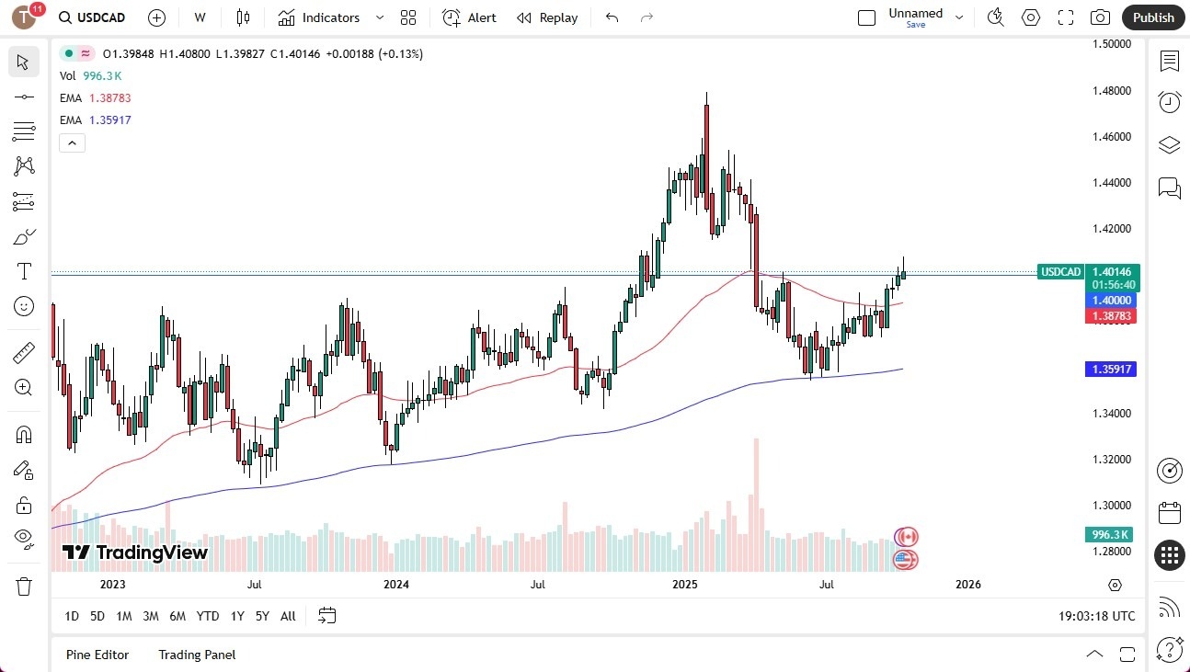
Task: Remove all drawings with the trash icon
Action: tap(24, 586)
